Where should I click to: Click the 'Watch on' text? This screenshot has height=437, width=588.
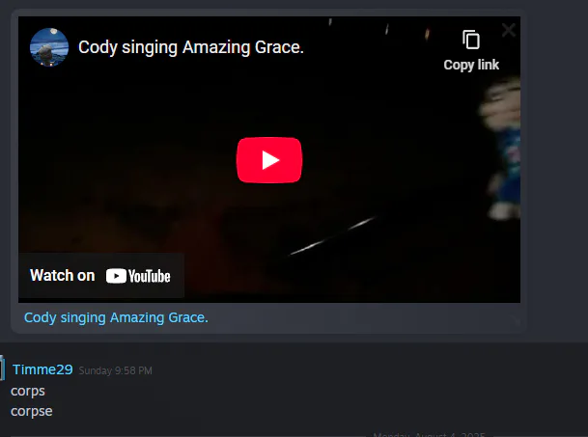point(62,276)
